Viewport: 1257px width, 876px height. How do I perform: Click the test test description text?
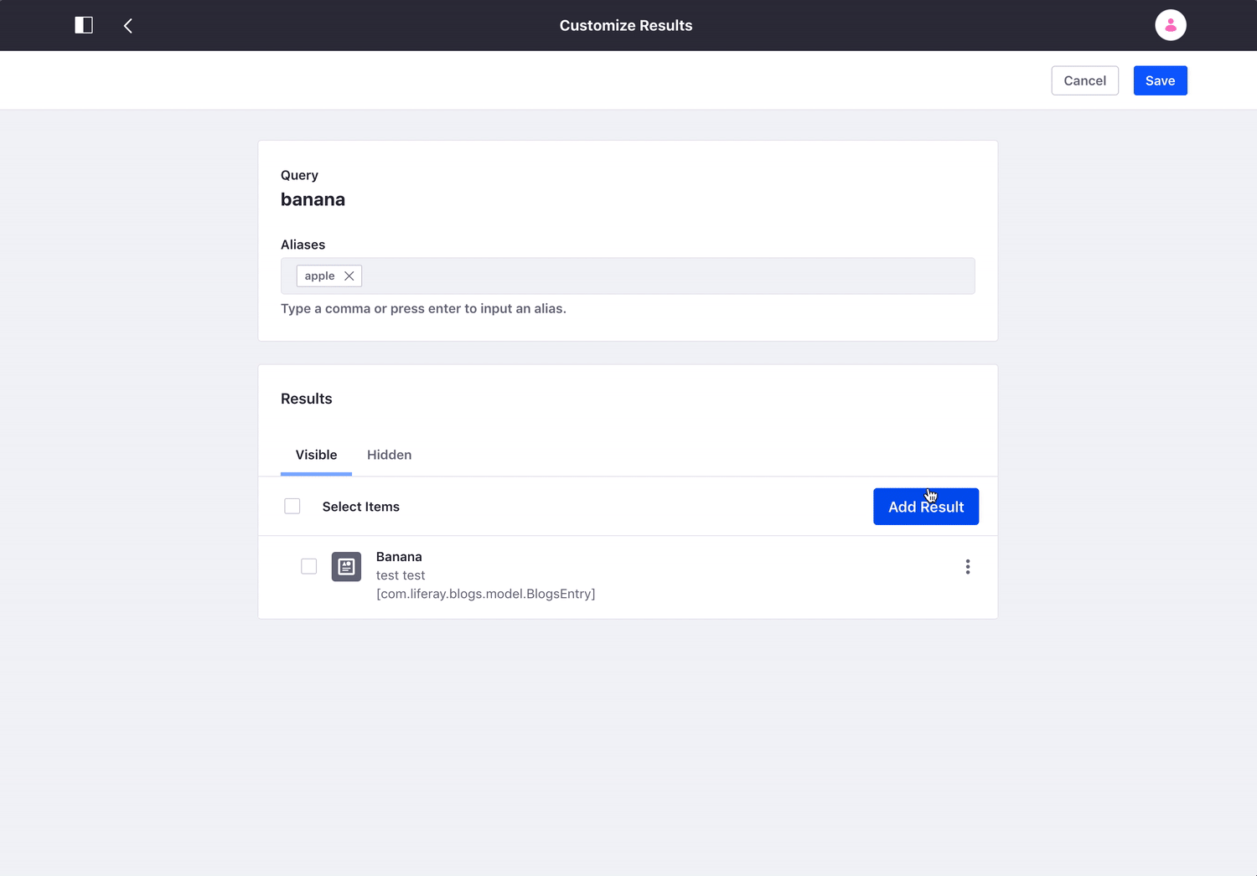(401, 575)
